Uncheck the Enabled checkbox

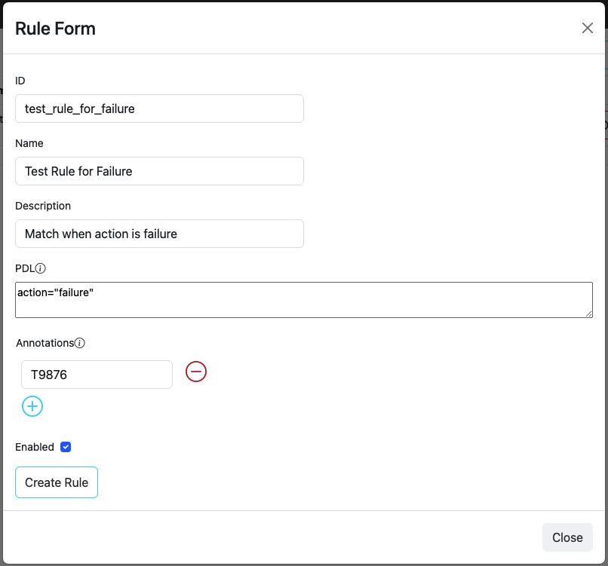tap(66, 447)
